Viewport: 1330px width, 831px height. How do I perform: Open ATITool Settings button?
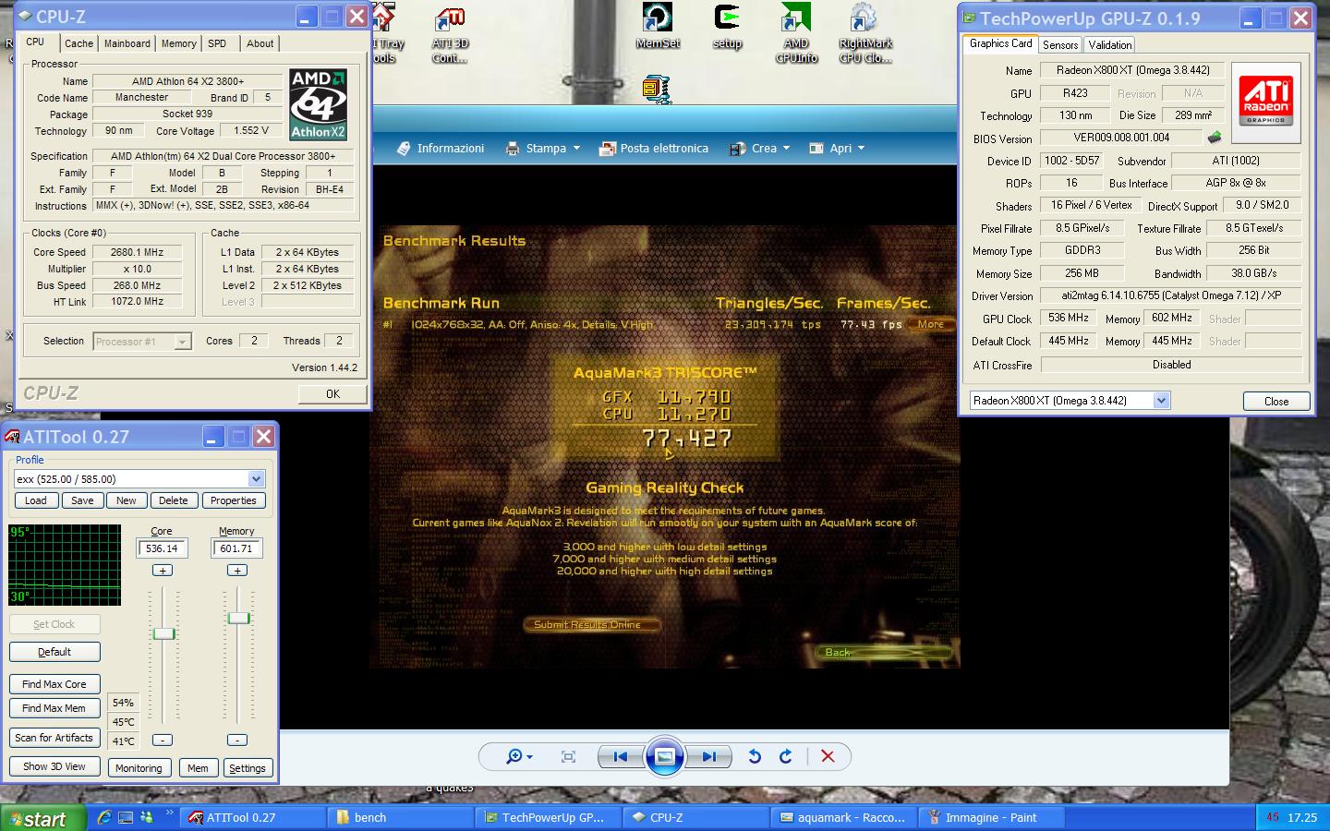coord(247,768)
